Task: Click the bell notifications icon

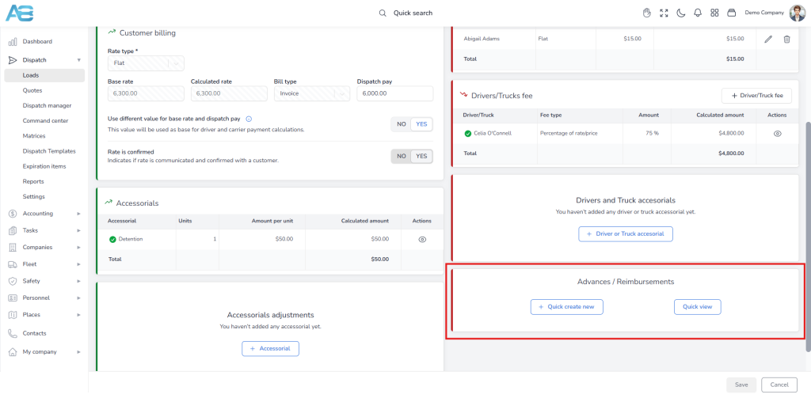Action: pyautogui.click(x=698, y=13)
